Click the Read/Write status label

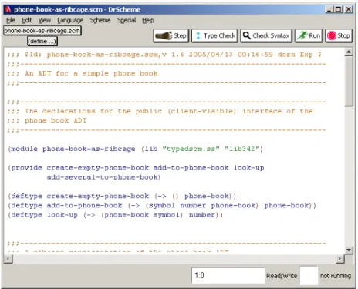tap(282, 276)
